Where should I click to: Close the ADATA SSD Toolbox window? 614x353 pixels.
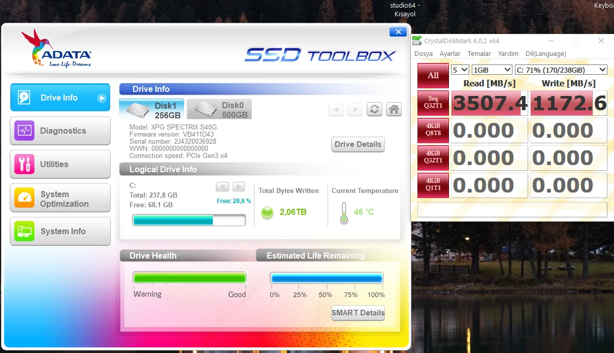coord(397,32)
